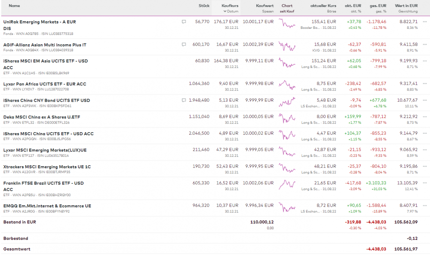
Task: Select the Lyxor MSCI Emerging Markets(LUX)UE name
Action: pyautogui.click(x=45, y=150)
